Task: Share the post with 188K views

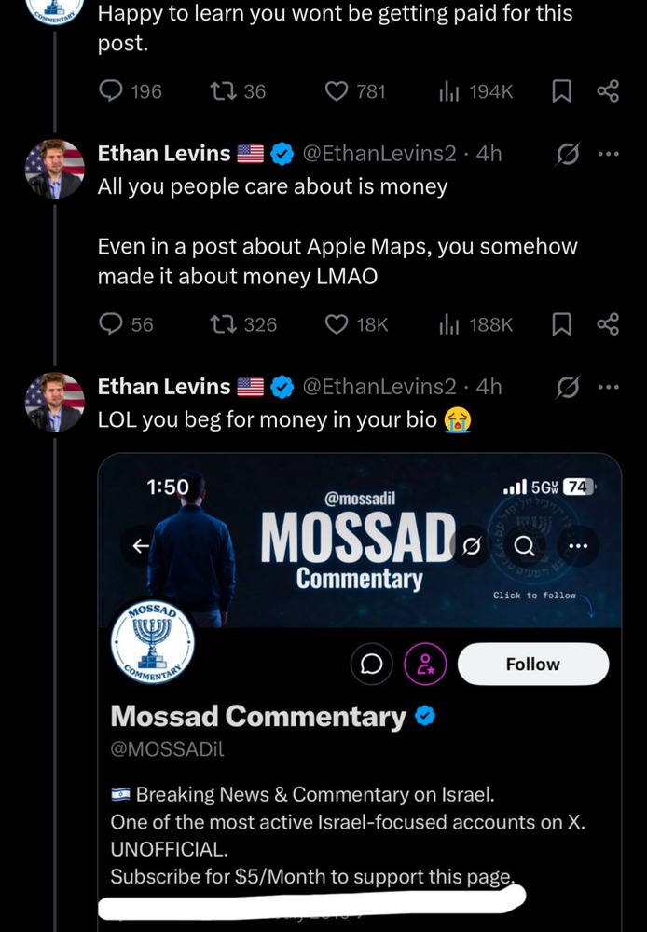Action: pyautogui.click(x=608, y=324)
